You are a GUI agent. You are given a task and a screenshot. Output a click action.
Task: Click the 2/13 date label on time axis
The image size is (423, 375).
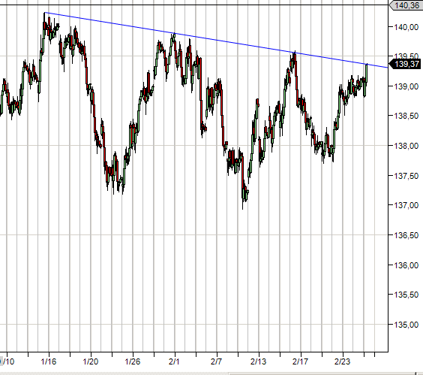coord(258,361)
